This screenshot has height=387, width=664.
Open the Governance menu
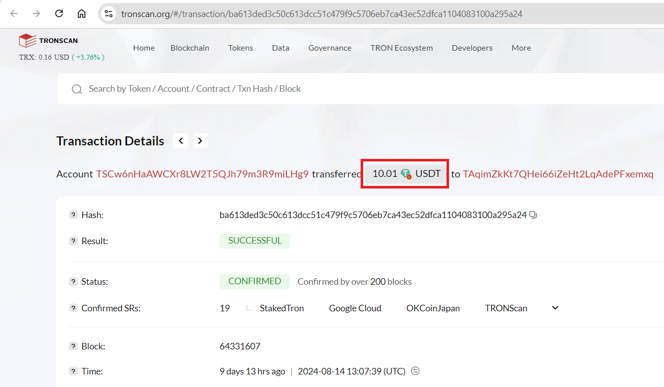330,48
